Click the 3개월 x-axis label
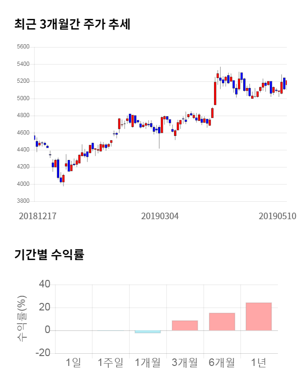This screenshot has width=301, height=381. pyautogui.click(x=185, y=363)
